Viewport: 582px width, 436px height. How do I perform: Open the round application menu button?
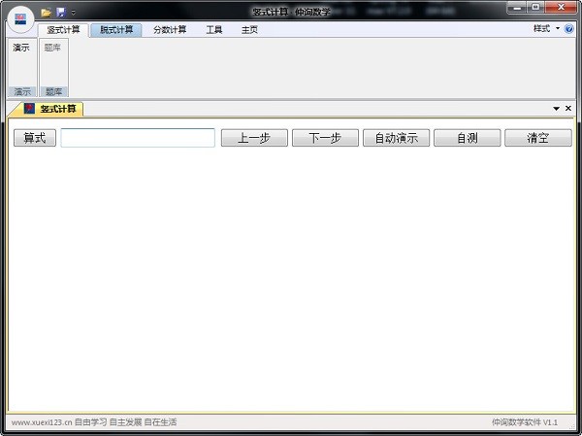pos(20,19)
